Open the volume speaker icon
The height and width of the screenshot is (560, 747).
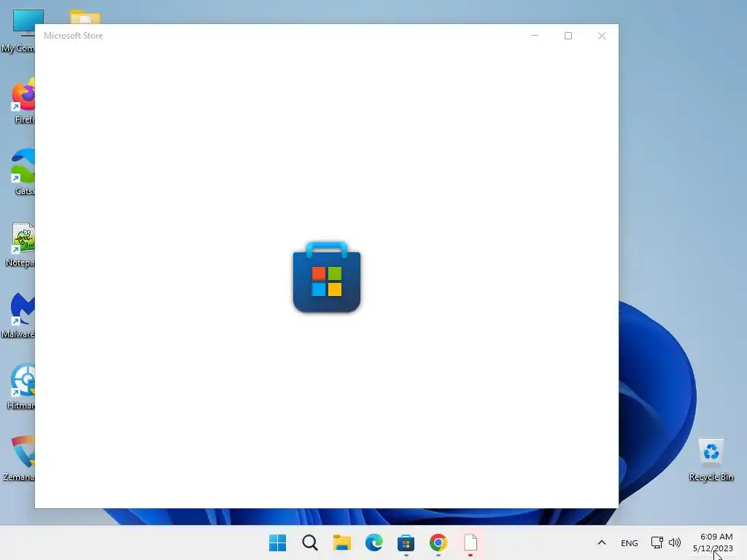click(675, 542)
